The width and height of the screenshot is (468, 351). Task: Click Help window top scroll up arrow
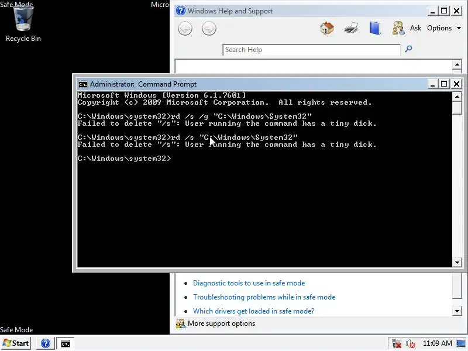[x=457, y=64]
